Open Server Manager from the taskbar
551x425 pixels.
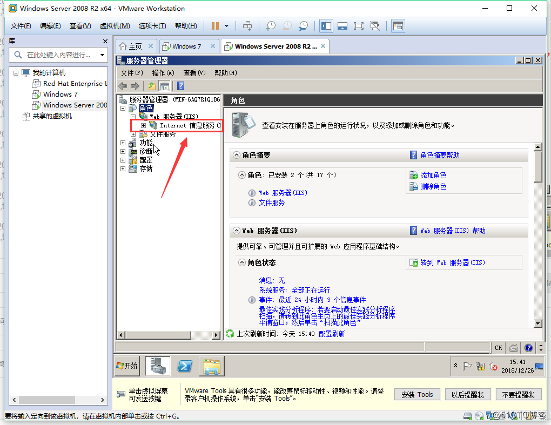coord(158,366)
